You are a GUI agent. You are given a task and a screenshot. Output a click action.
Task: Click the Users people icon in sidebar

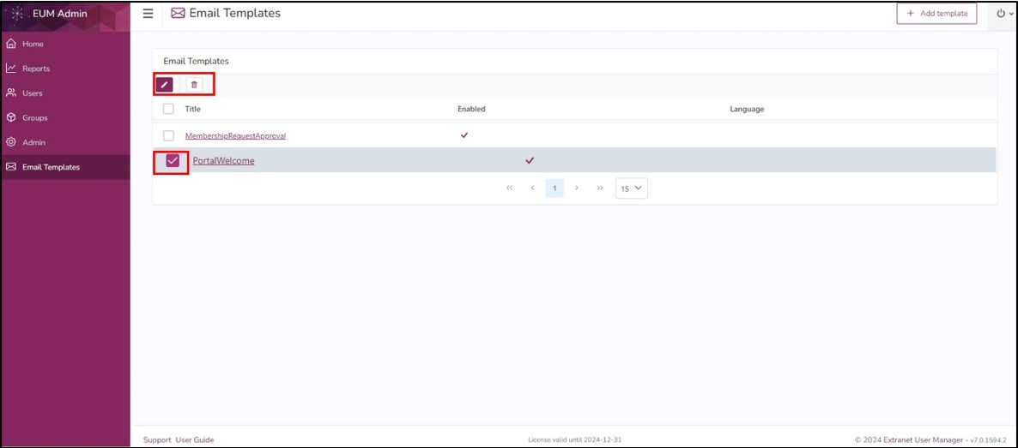click(x=11, y=93)
